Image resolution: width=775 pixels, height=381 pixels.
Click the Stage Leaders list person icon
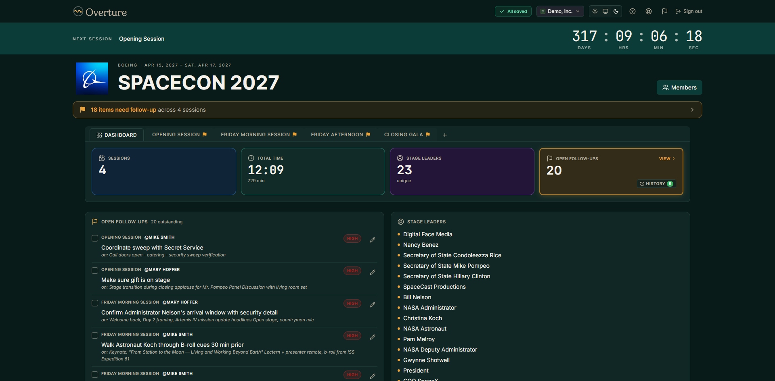point(401,222)
